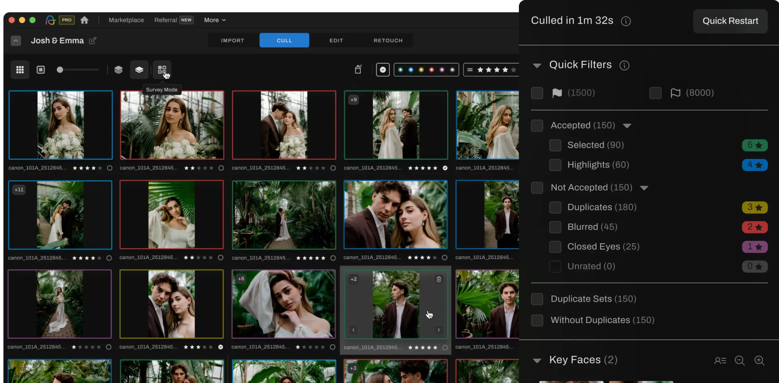This screenshot has width=779, height=383.
Task: Filter by purple color label
Action: point(442,70)
